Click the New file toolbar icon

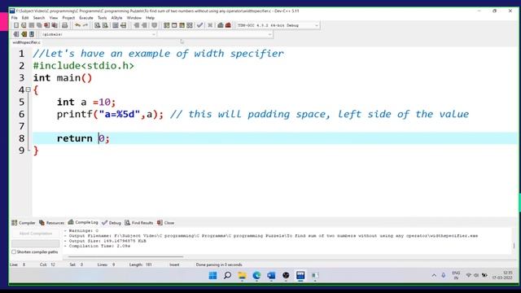click(x=16, y=25)
